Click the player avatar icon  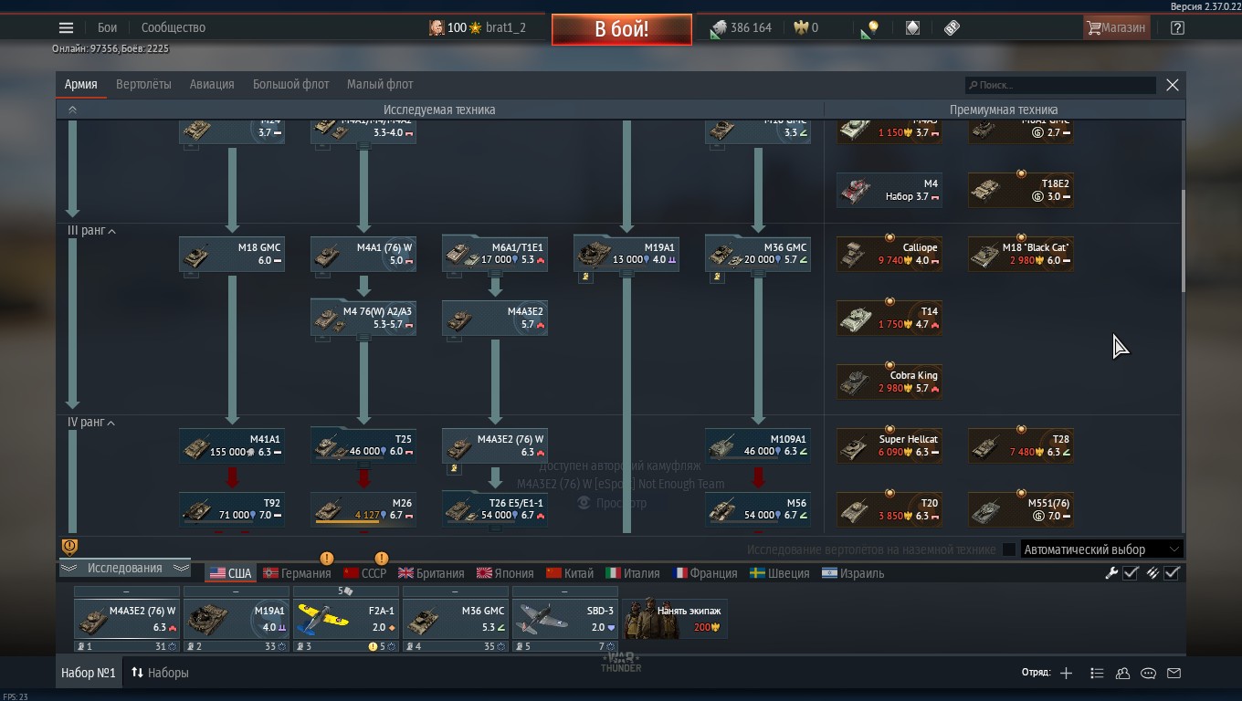[437, 27]
